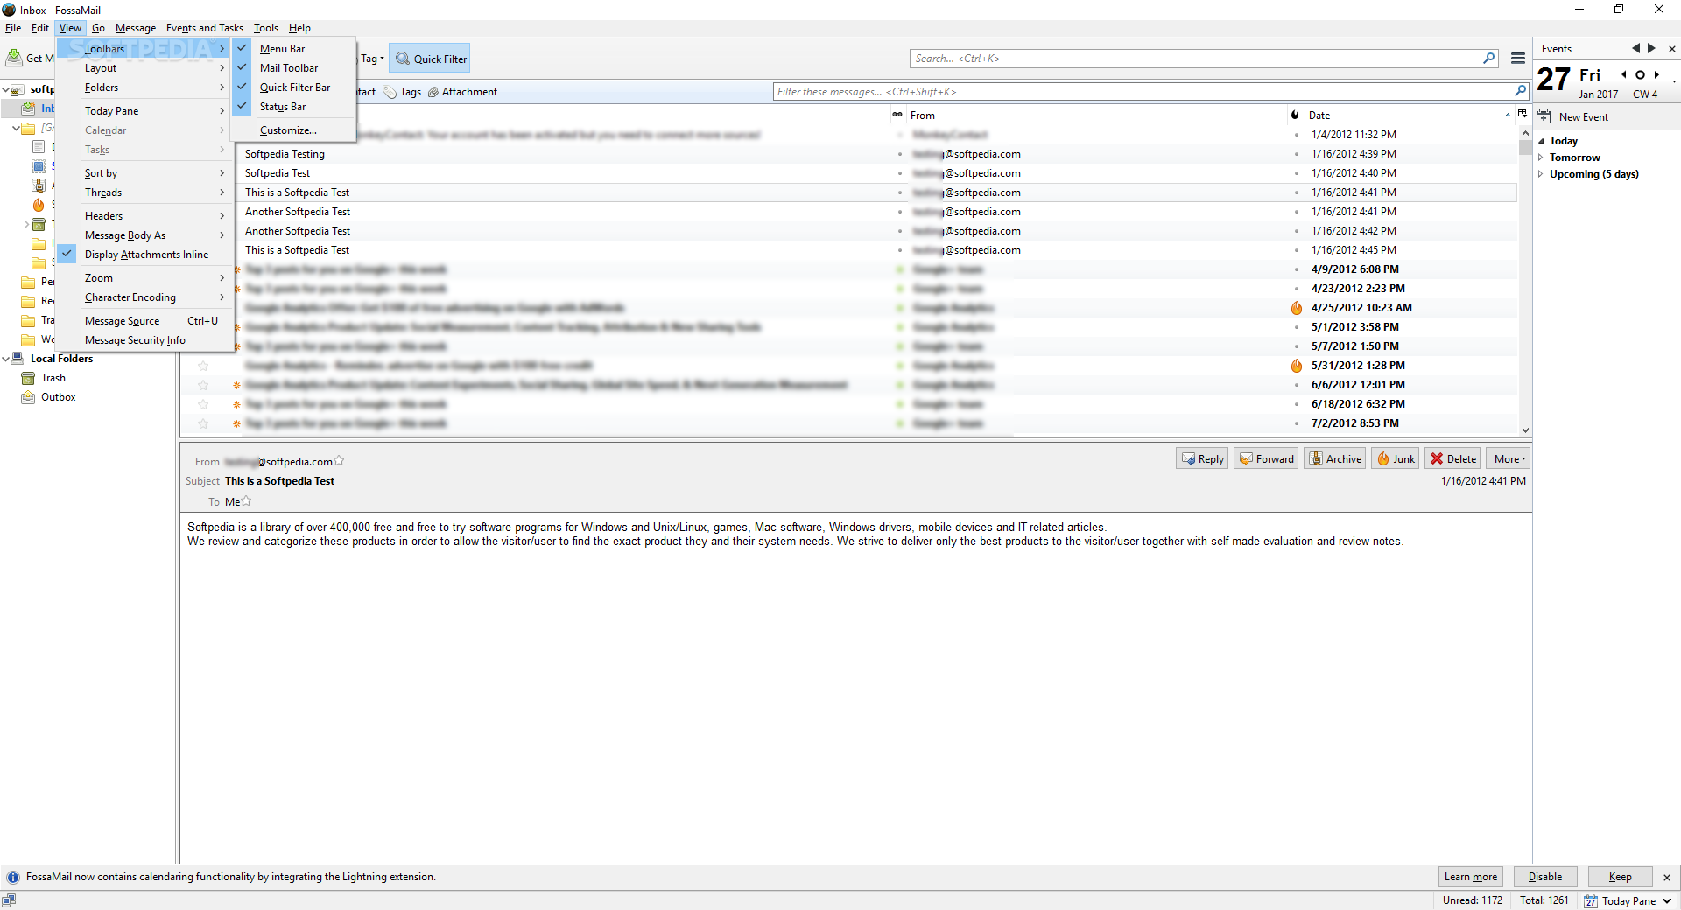
Task: Open the column picker icon
Action: tap(1523, 115)
